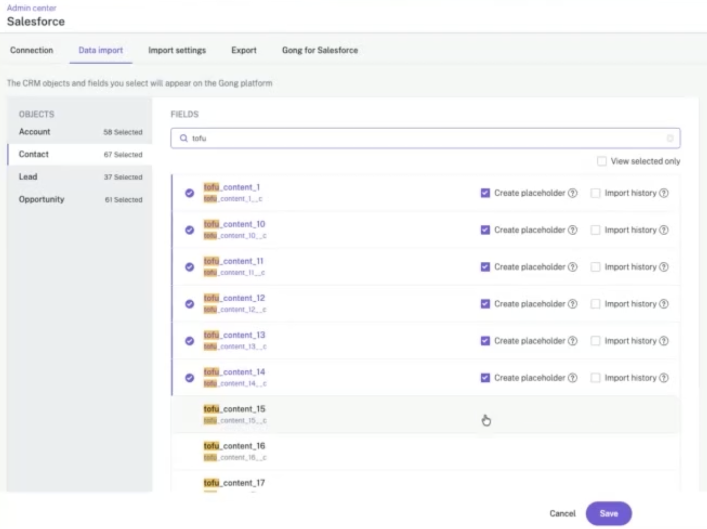Click Cancel to discard changes
The width and height of the screenshot is (707, 529).
point(562,513)
